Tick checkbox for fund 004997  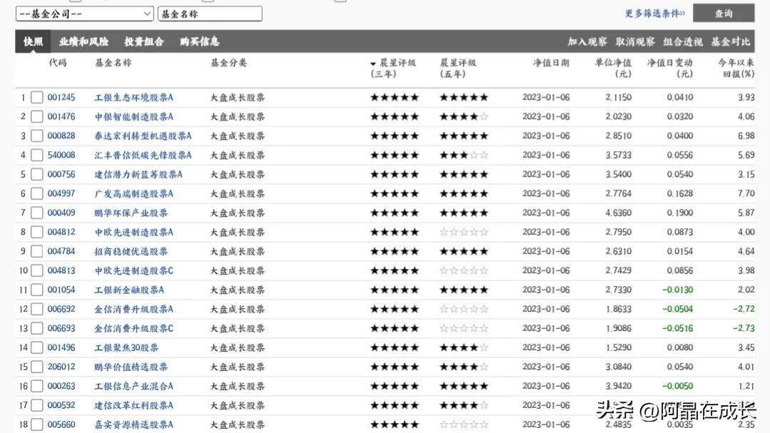(37, 193)
